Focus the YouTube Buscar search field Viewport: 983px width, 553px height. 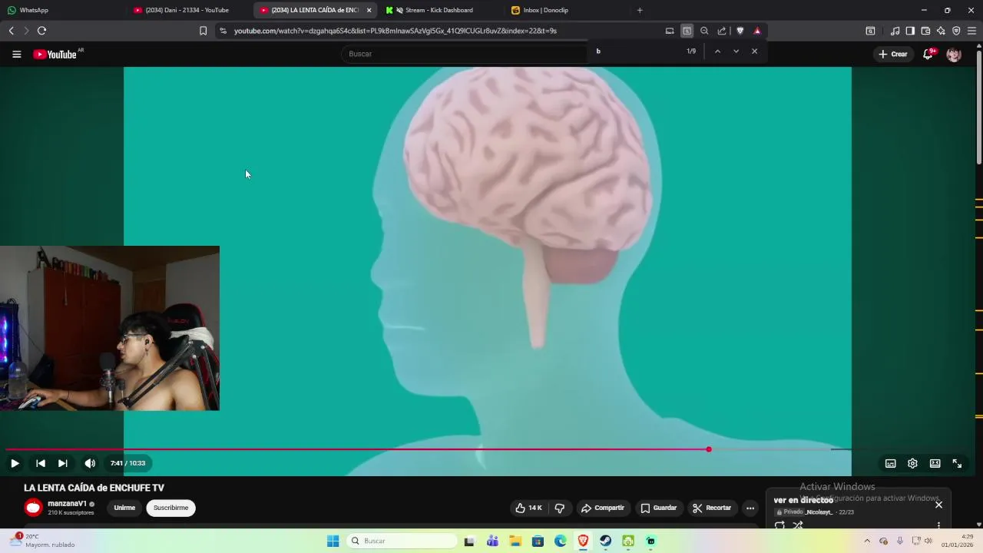pos(465,54)
